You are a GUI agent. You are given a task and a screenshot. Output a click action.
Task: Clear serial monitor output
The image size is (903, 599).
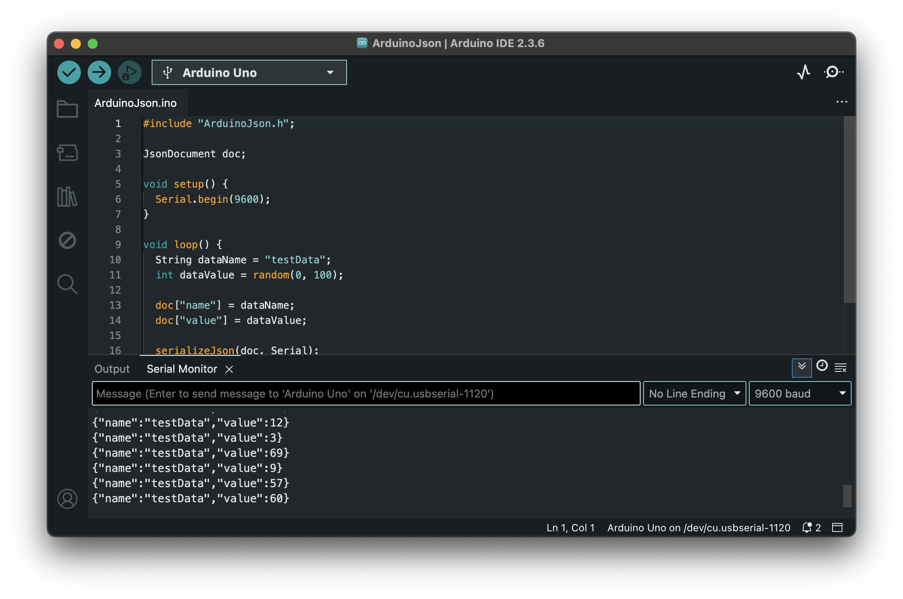coord(841,368)
